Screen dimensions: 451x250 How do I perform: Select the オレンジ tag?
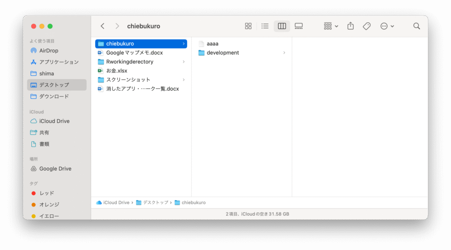point(57,205)
